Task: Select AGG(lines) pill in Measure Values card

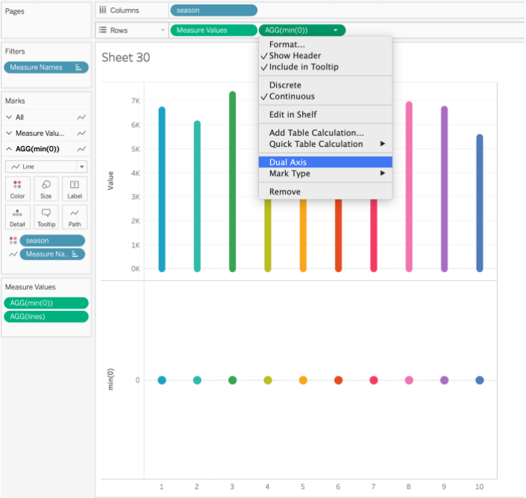Action: (46, 316)
